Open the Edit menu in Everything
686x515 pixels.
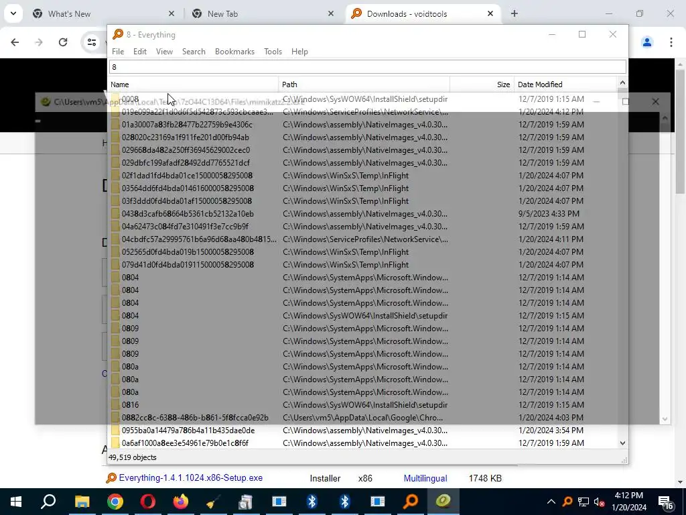coord(140,51)
